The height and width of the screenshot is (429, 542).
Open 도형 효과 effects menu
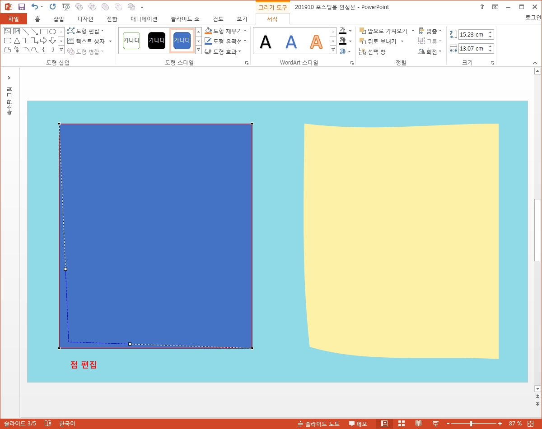pyautogui.click(x=223, y=51)
